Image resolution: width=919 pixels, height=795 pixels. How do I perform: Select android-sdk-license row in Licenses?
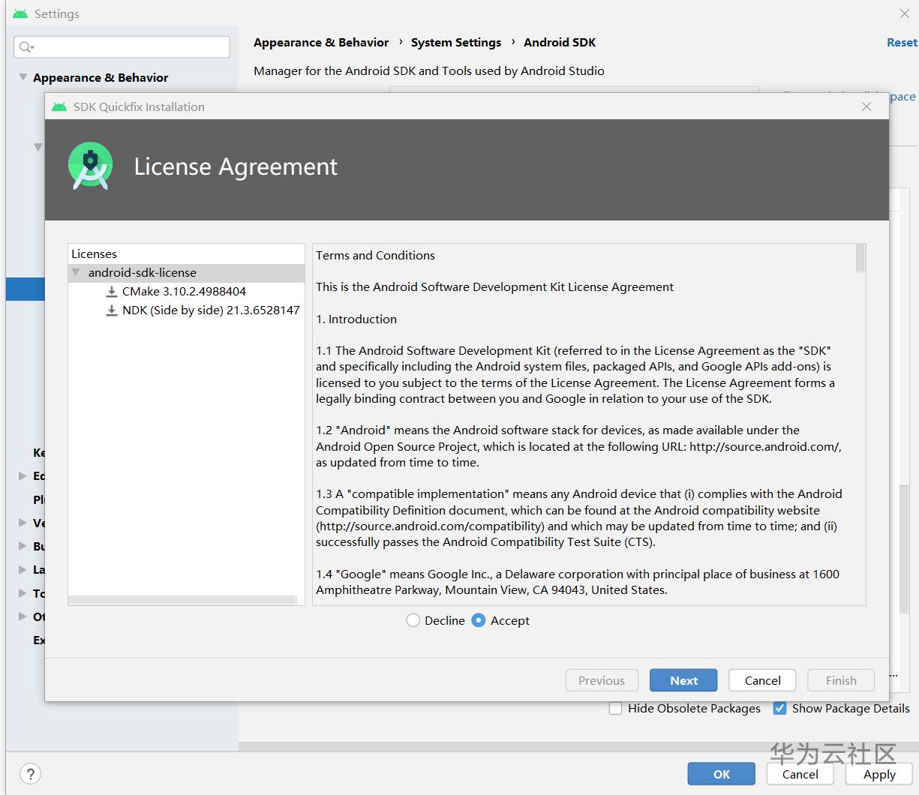click(x=186, y=272)
